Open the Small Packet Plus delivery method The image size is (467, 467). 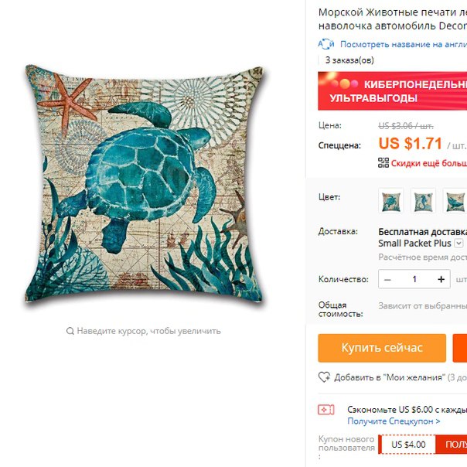pyautogui.click(x=414, y=244)
